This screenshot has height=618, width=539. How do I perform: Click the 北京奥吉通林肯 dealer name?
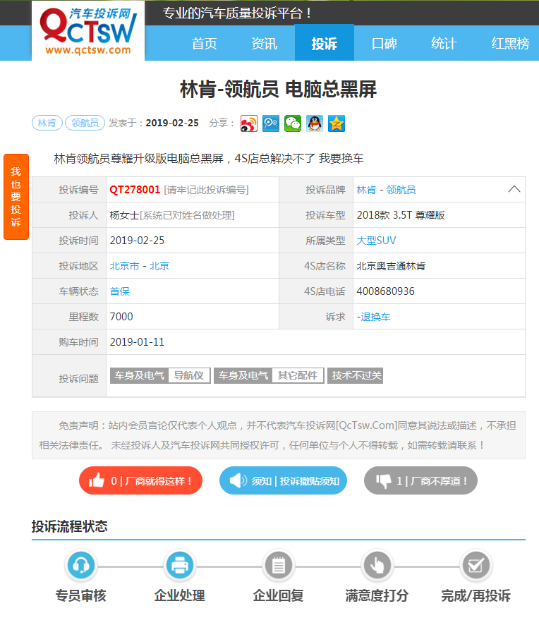(x=391, y=266)
